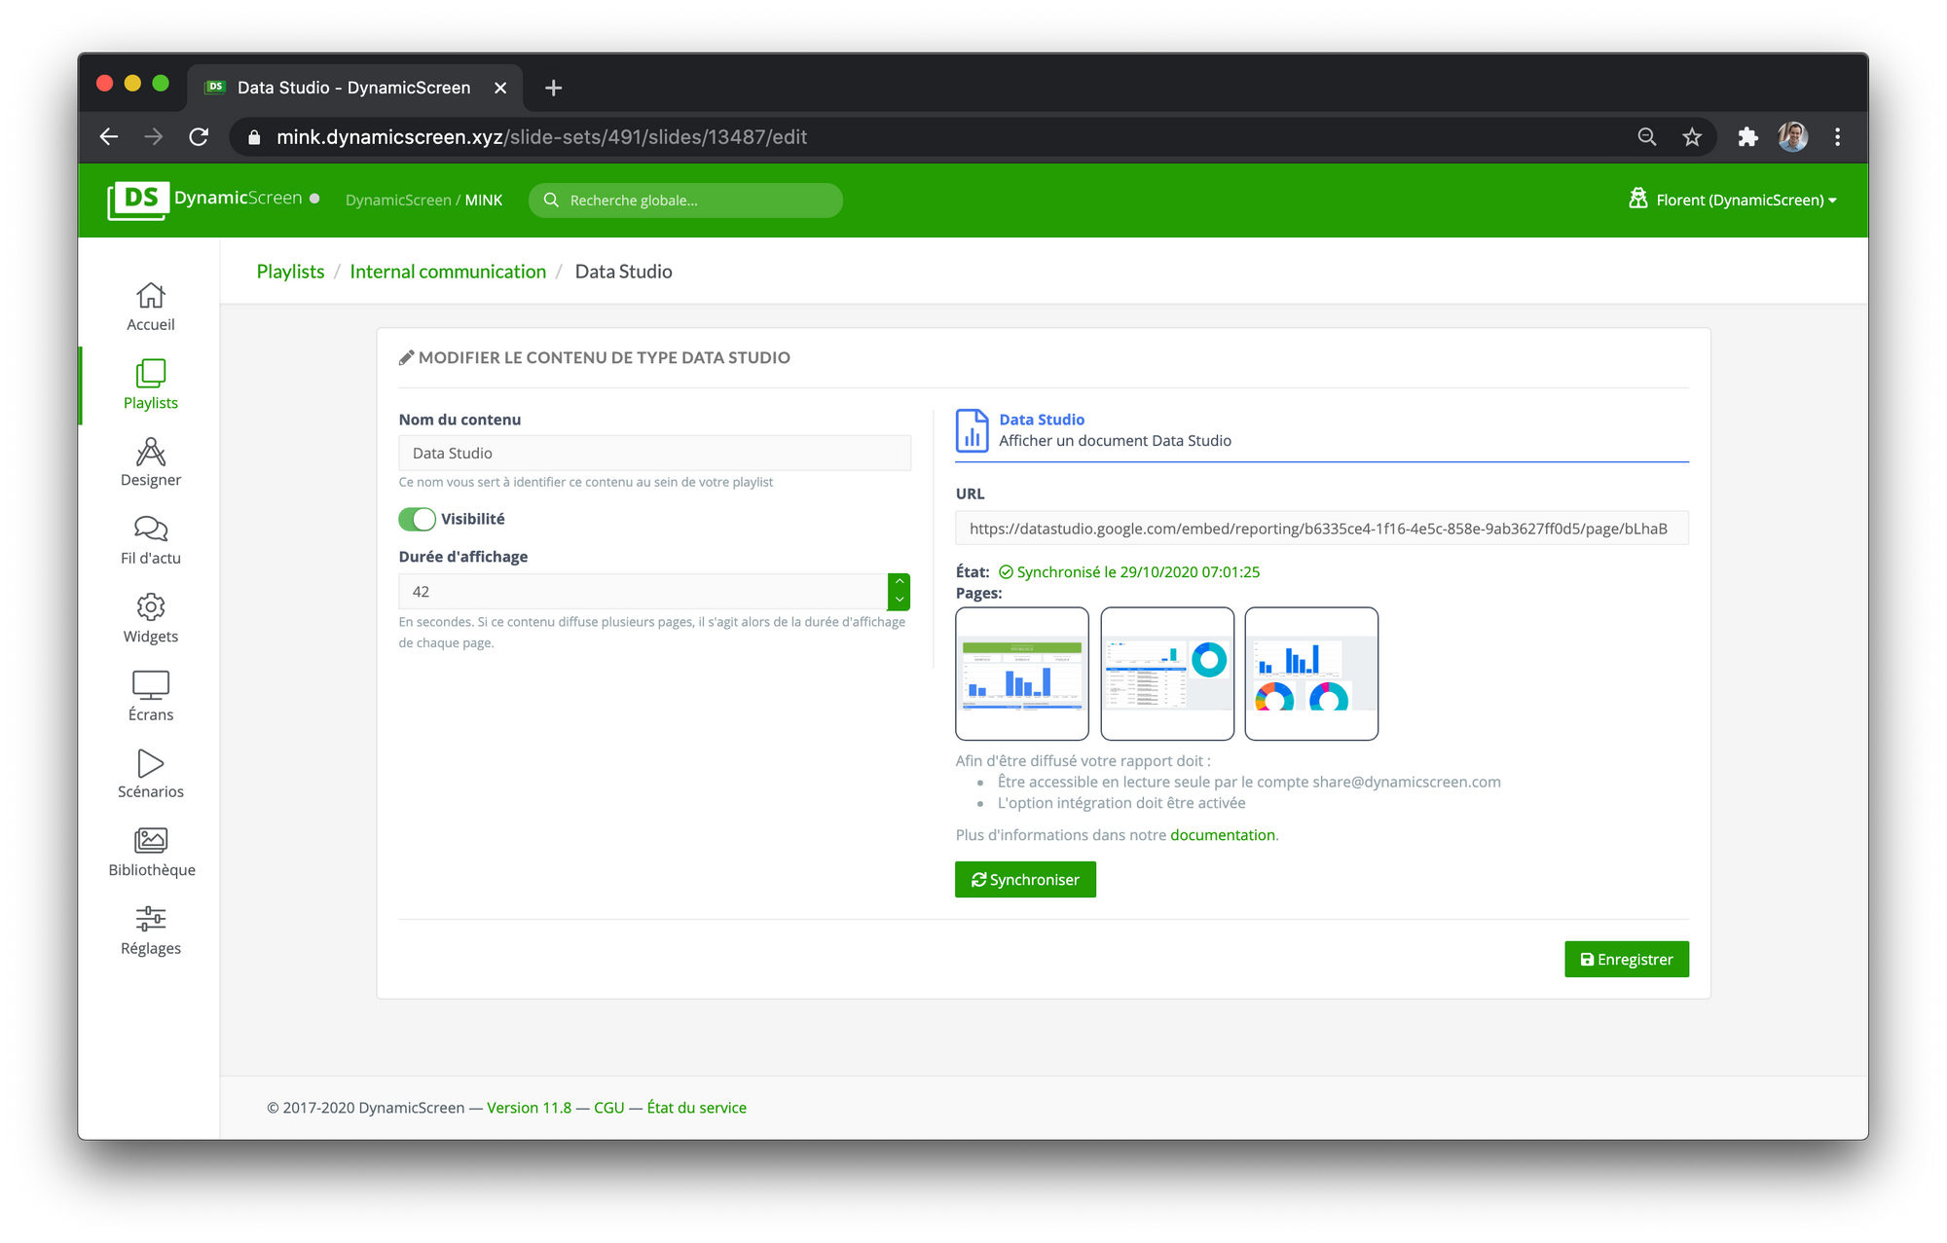
Task: Open Internal communication breadcrumb link
Action: [448, 272]
